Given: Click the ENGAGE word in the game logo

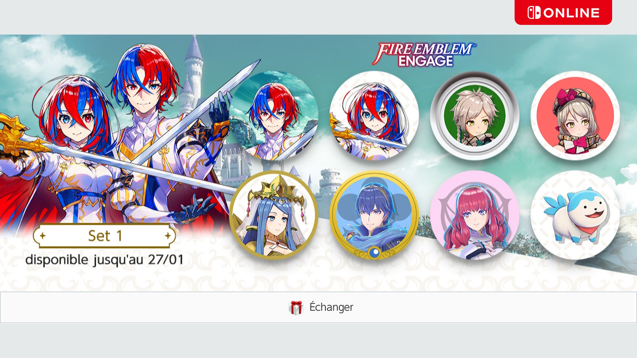Looking at the screenshot, I should [425, 61].
